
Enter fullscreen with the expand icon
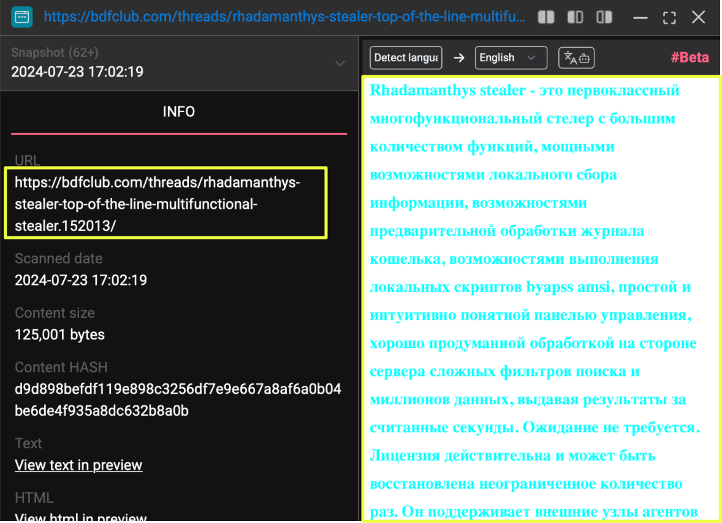click(669, 17)
